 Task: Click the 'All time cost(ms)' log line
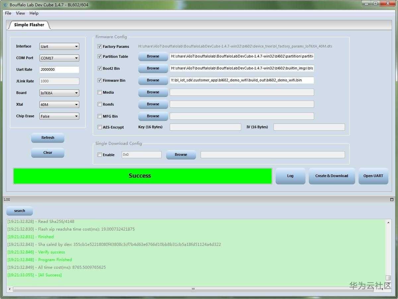(56, 267)
